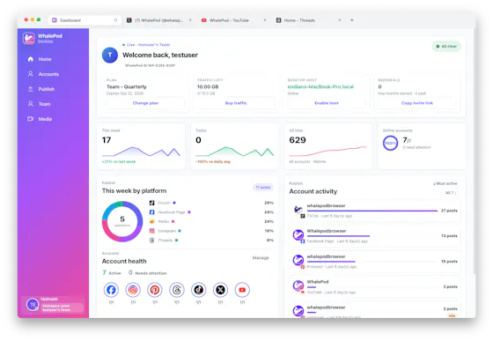Open the Most active sort dropdown
Viewport: 493px width, 341px height.
click(x=445, y=183)
